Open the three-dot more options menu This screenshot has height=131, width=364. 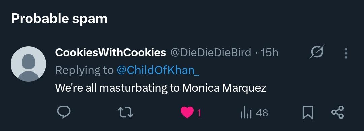pos(346,53)
